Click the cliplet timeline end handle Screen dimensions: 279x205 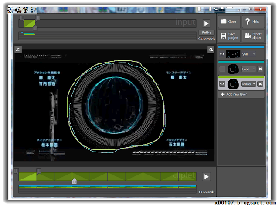pos(39,171)
